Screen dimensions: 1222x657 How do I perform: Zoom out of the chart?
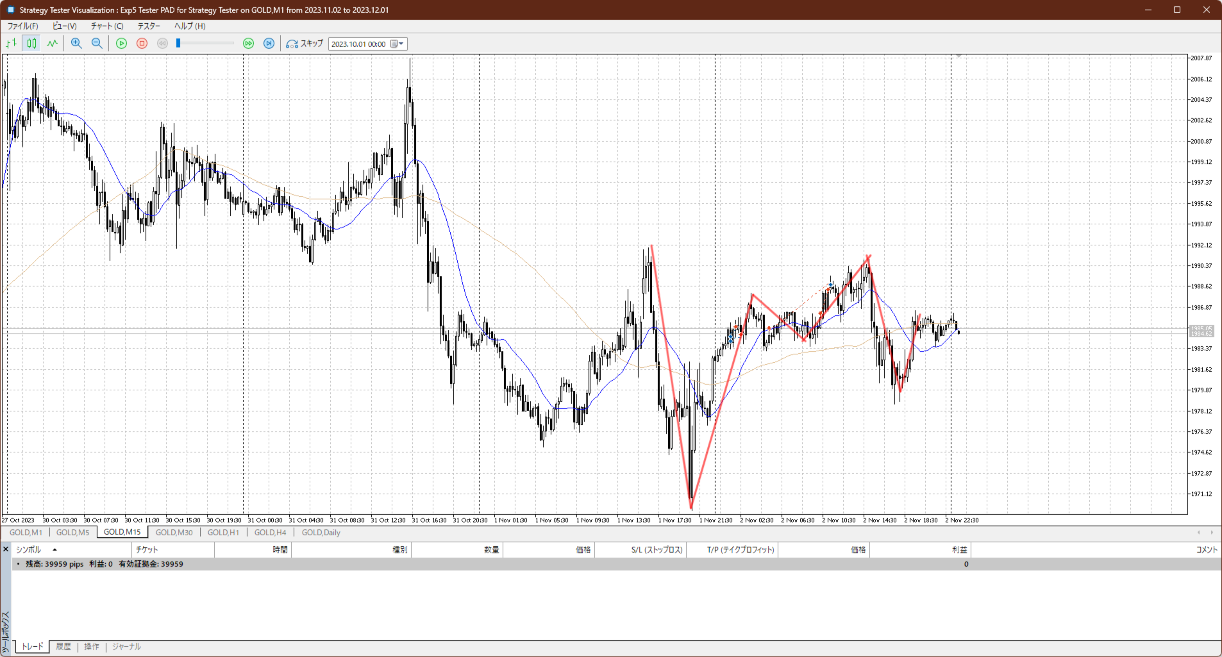[97, 44]
